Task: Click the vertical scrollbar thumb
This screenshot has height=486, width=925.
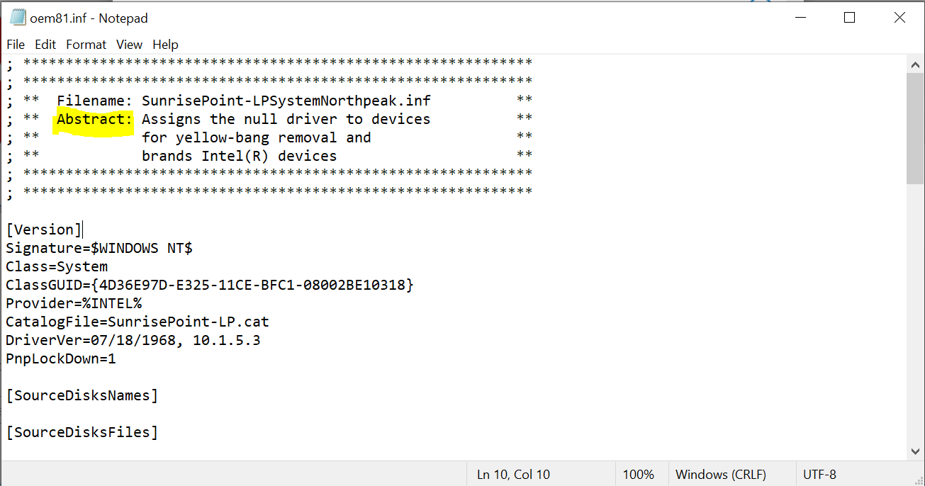Action: (x=914, y=128)
